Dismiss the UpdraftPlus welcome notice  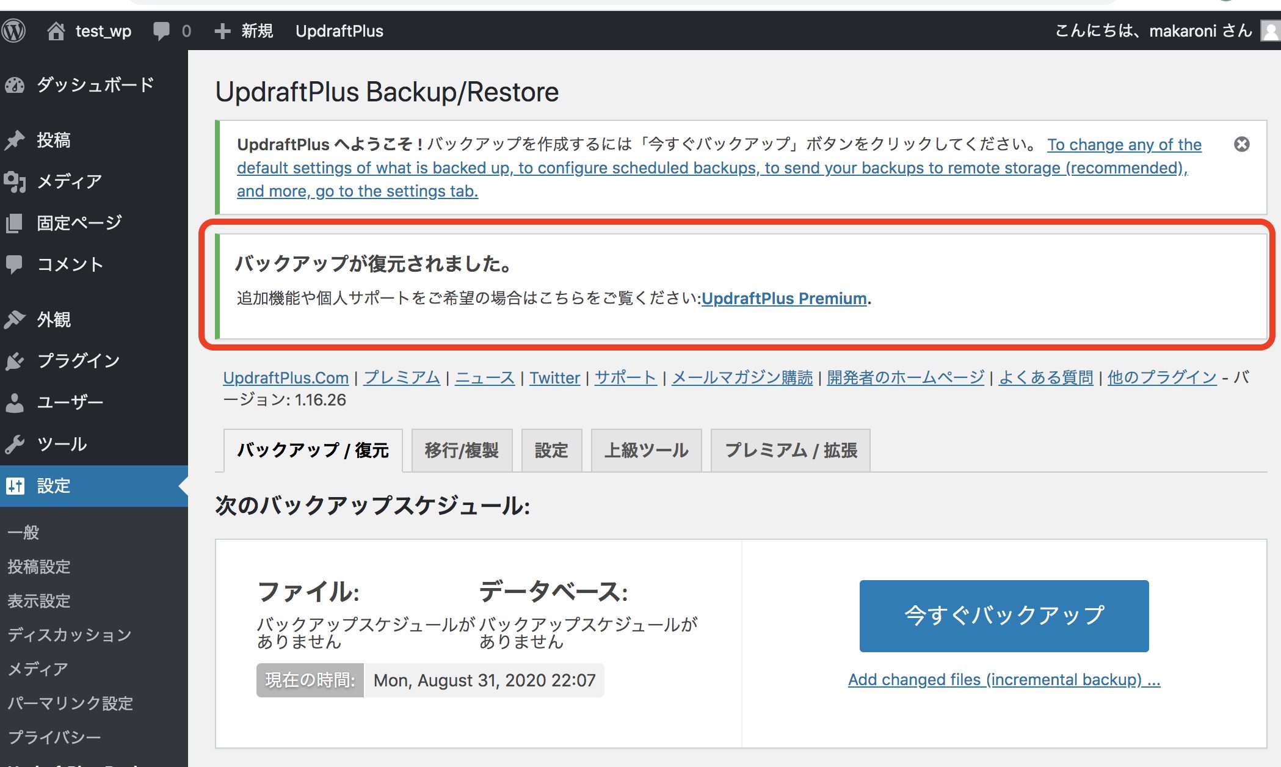click(x=1241, y=144)
